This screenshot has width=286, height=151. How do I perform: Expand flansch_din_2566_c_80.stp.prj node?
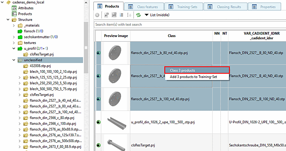20,118
